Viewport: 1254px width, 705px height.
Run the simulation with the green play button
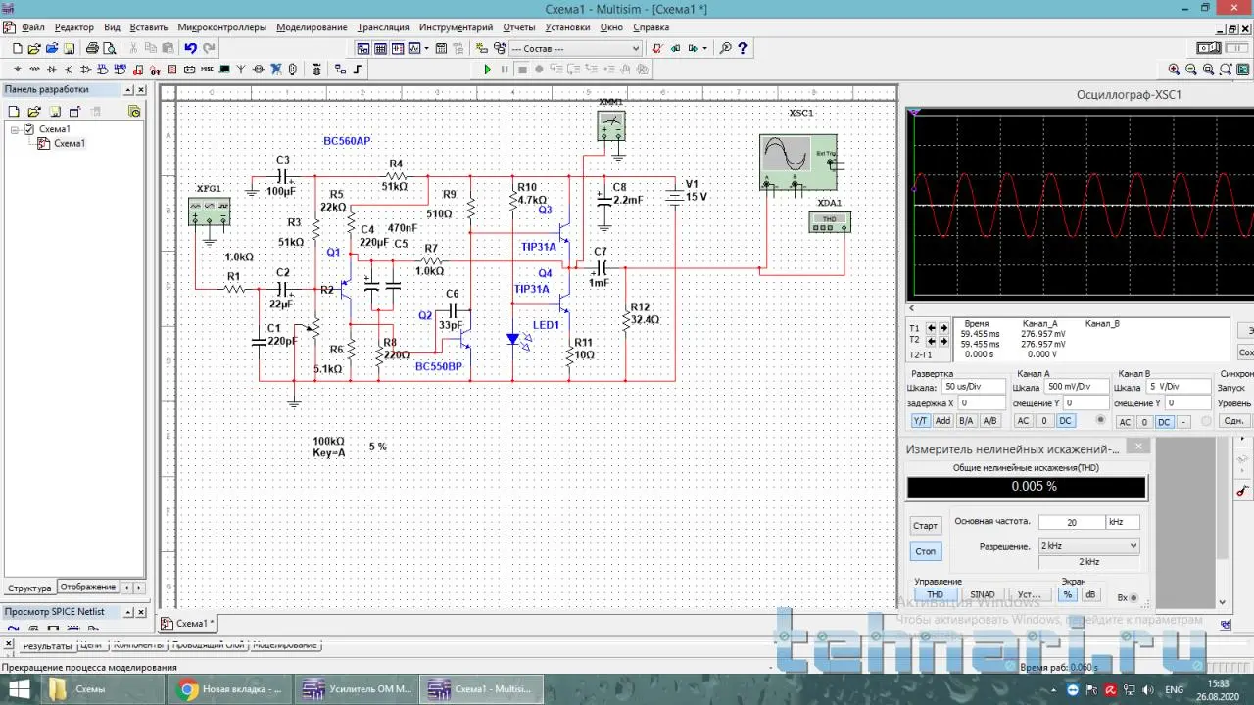point(487,70)
